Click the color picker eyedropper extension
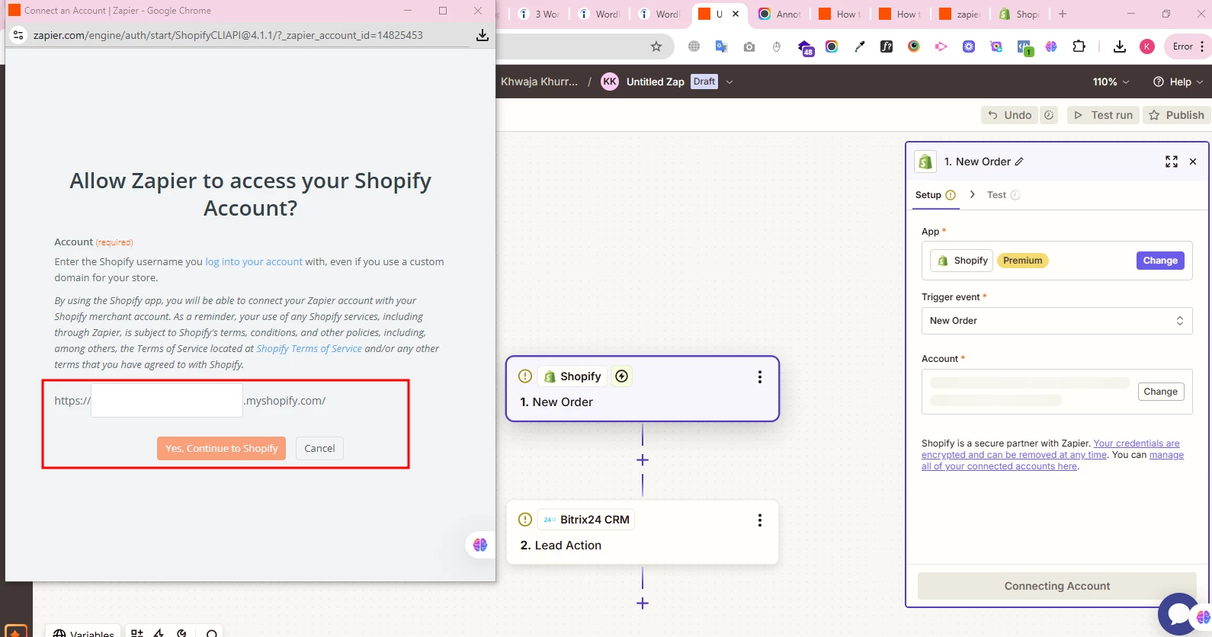 [x=859, y=46]
